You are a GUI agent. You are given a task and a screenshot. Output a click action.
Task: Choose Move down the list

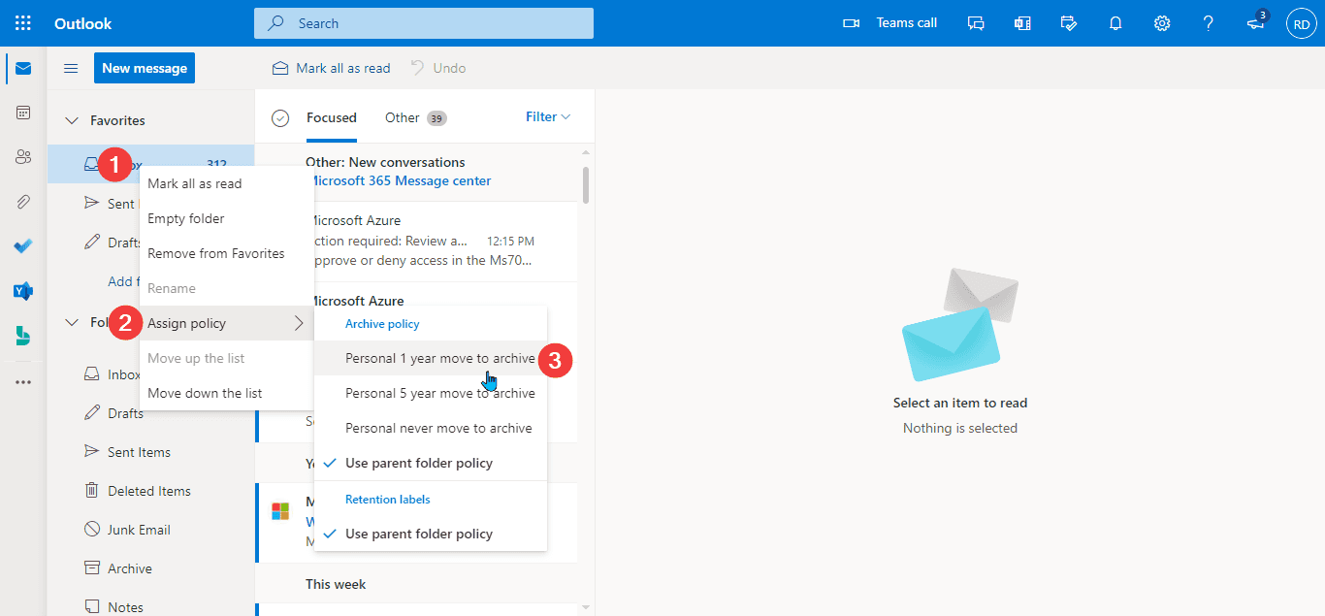pos(227,393)
